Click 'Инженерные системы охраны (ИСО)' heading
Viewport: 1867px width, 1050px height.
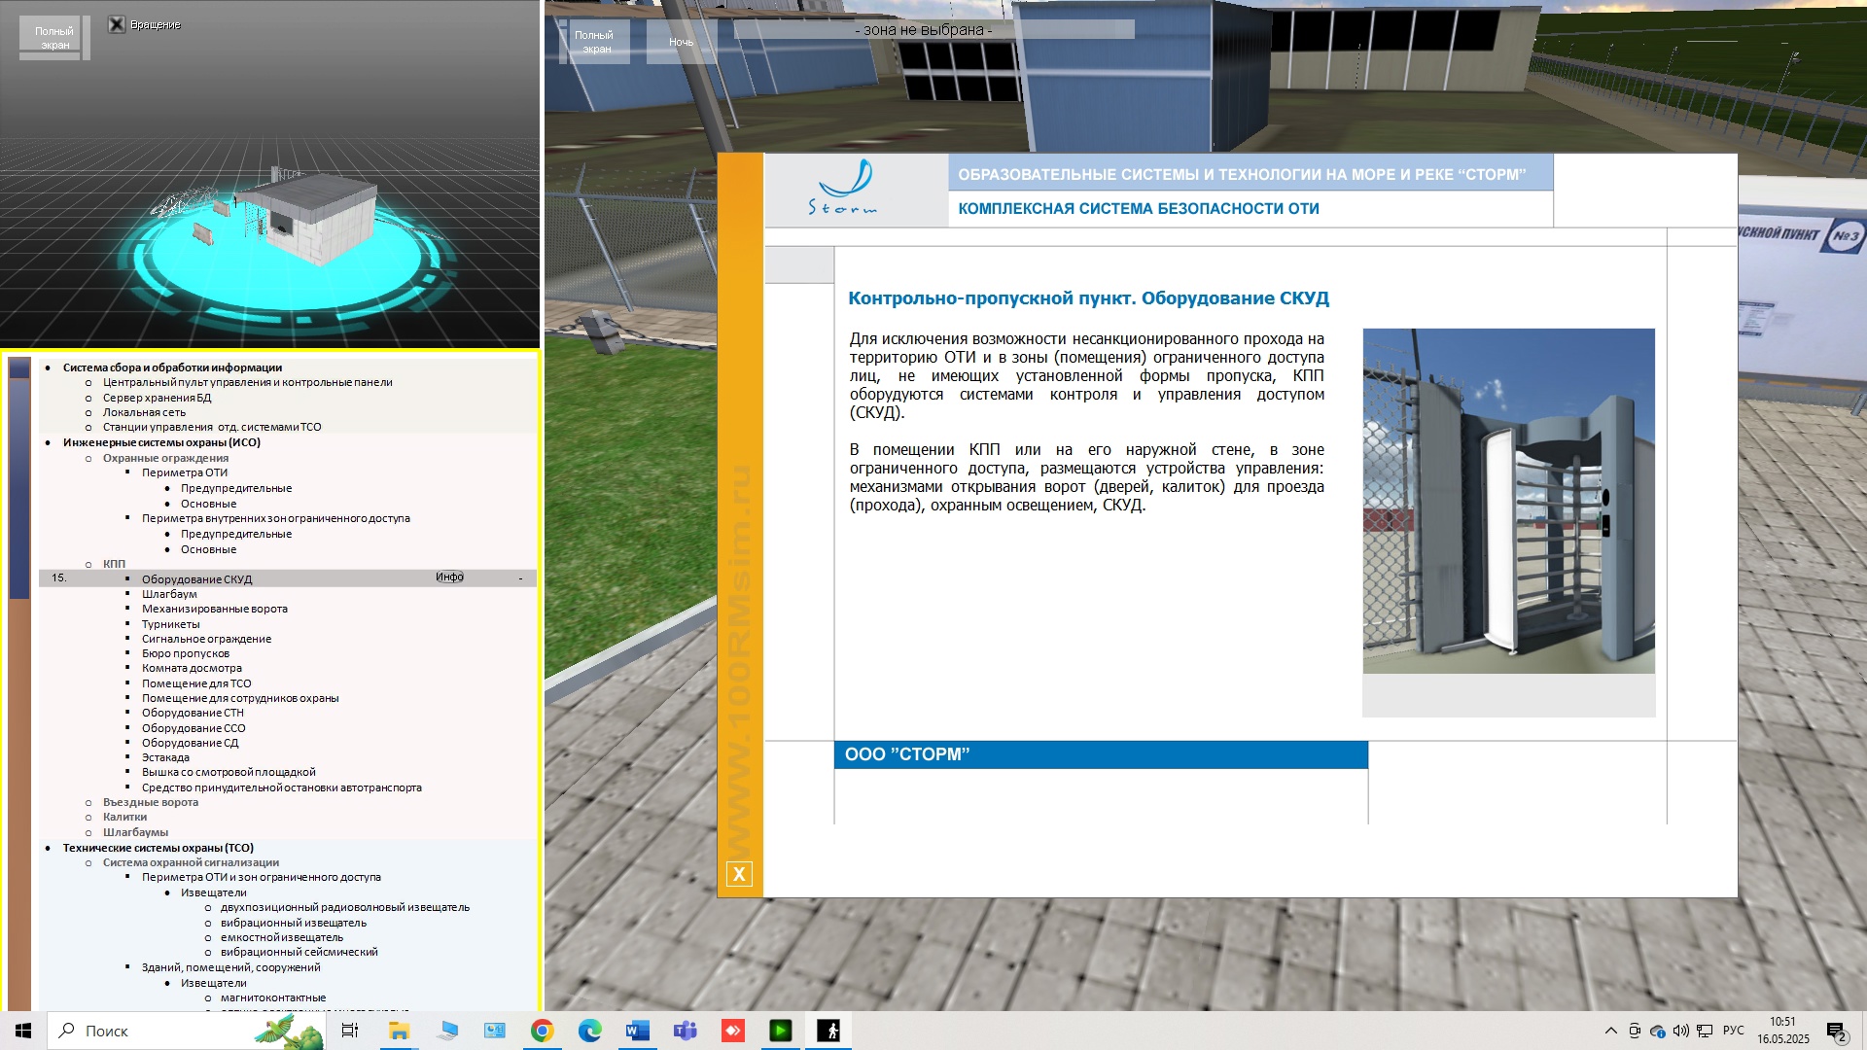[x=161, y=442]
